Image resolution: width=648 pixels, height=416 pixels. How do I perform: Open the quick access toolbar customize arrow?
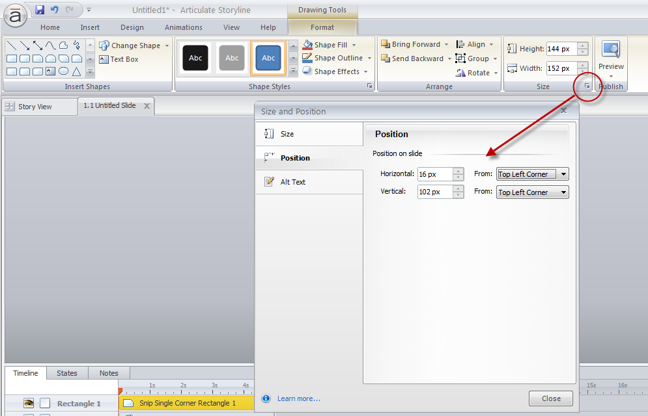pyautogui.click(x=89, y=10)
